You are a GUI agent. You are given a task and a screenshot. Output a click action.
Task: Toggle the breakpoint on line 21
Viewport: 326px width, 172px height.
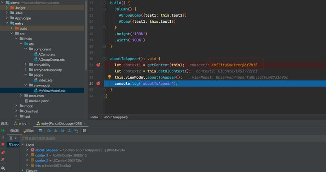click(98, 65)
